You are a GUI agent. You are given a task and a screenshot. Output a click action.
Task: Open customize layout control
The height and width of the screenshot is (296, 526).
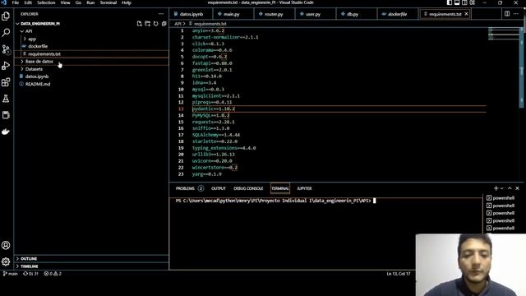473,2
